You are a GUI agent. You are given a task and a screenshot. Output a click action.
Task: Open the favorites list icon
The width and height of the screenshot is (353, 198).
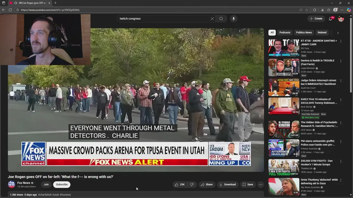(x=329, y=10)
